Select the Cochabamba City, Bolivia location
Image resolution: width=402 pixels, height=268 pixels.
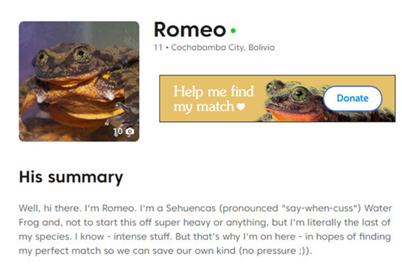coord(223,48)
